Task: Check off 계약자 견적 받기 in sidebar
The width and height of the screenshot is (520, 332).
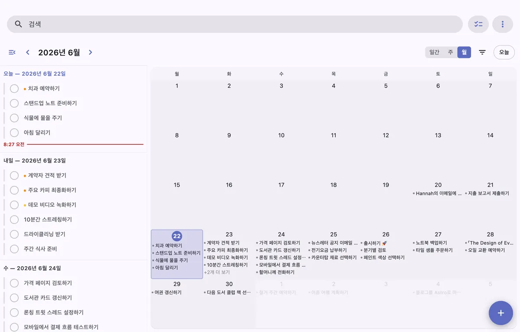Action: point(14,176)
